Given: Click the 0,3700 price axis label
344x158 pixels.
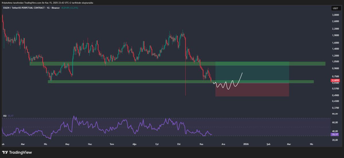Looking at the screenshot, I should coord(335,108).
